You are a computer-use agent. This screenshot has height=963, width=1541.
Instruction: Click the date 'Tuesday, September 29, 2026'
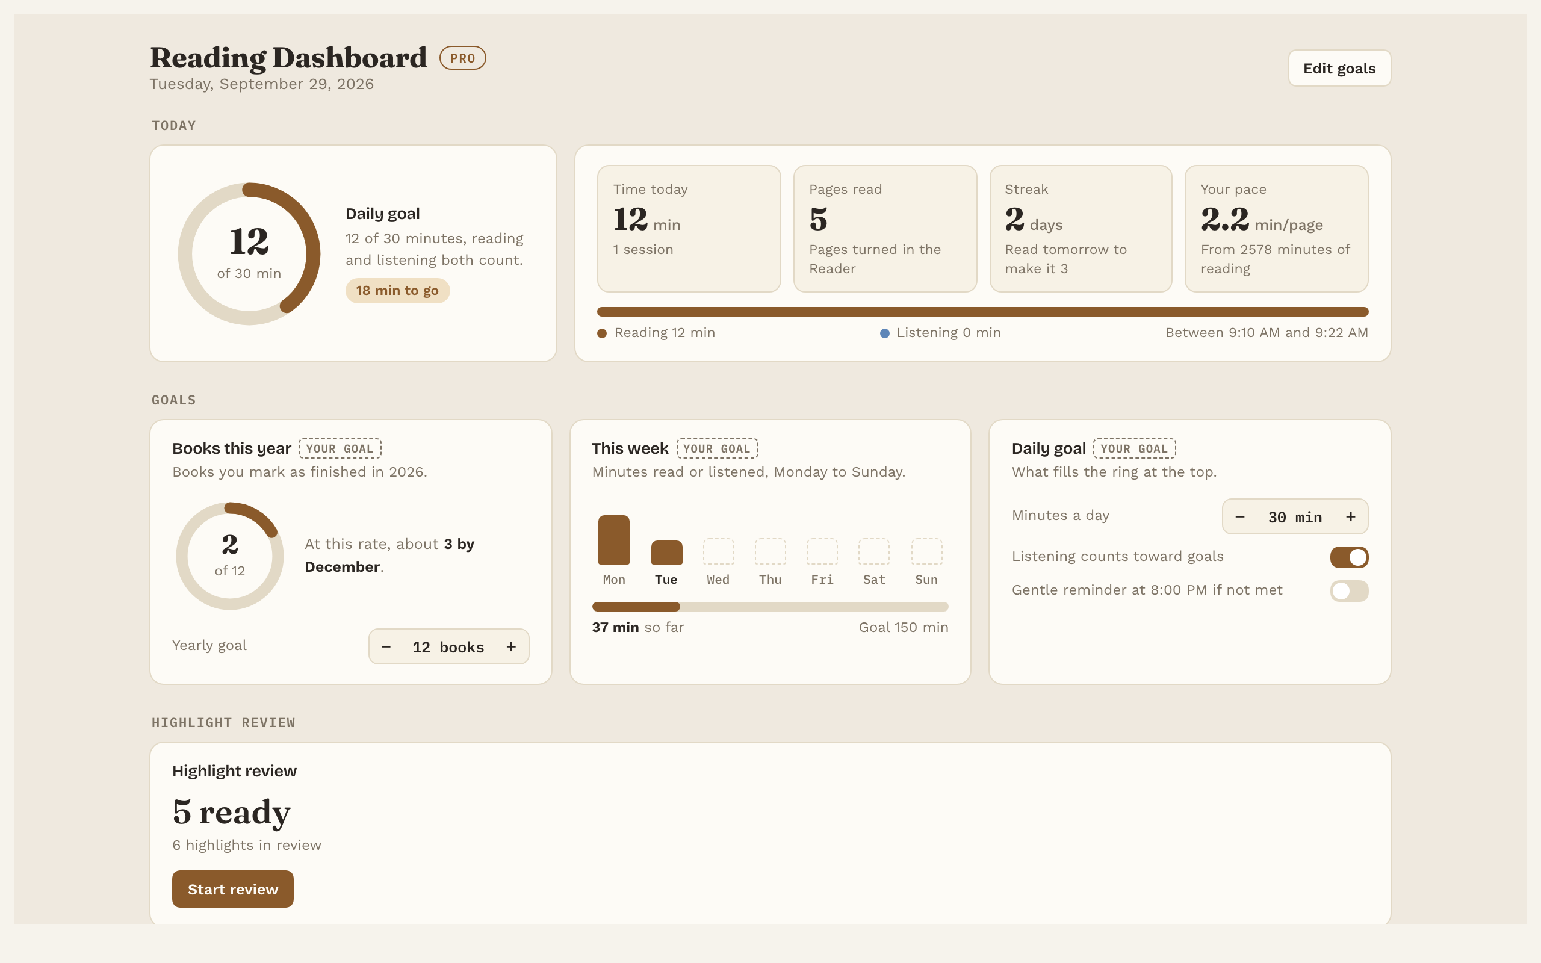click(262, 84)
